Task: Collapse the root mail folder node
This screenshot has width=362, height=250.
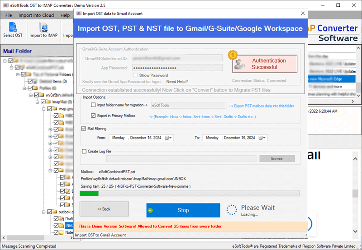Action: click(5, 61)
